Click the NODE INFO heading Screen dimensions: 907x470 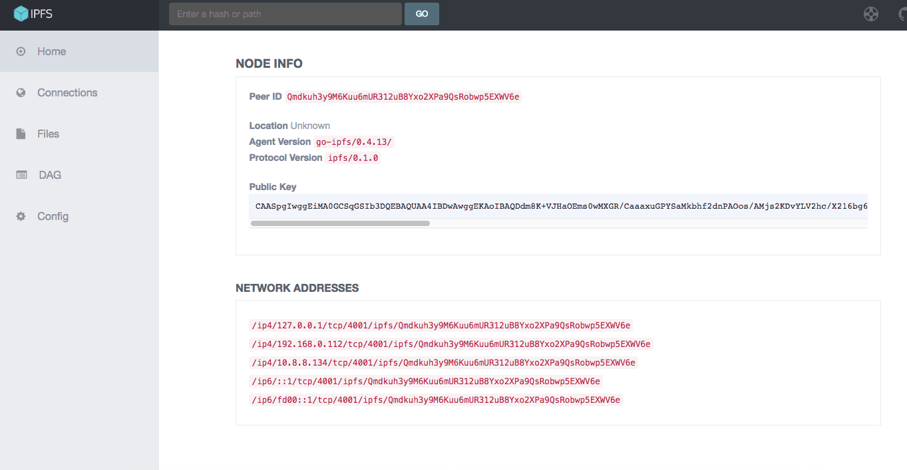pos(269,64)
